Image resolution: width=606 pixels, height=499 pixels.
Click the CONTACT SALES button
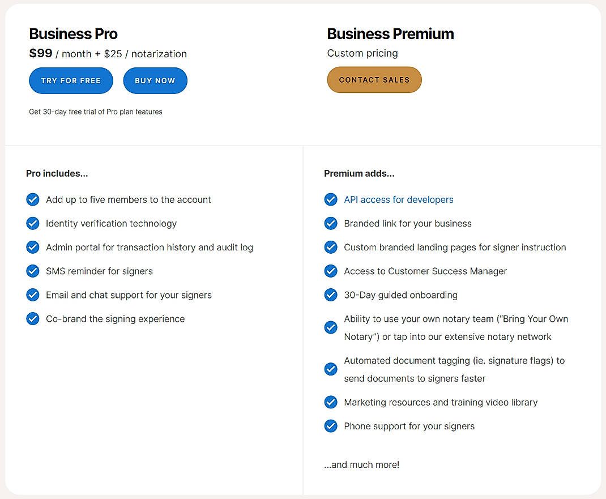point(374,79)
